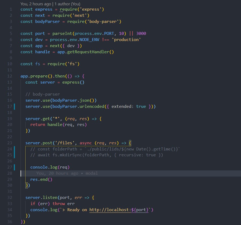This screenshot has height=225, width=241.
Task: Click 'res.end()' call
Action: coord(41,179)
